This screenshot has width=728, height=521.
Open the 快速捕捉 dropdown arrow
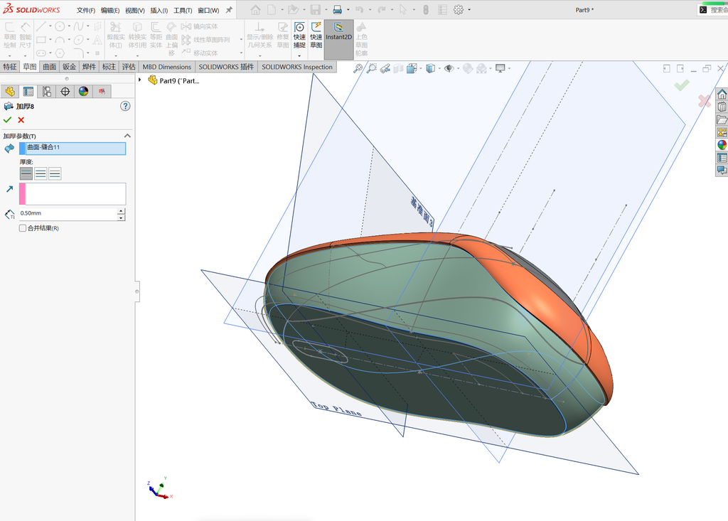pyautogui.click(x=299, y=55)
